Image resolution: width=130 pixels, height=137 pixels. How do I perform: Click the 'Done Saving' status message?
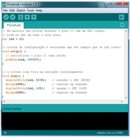coord(12,109)
